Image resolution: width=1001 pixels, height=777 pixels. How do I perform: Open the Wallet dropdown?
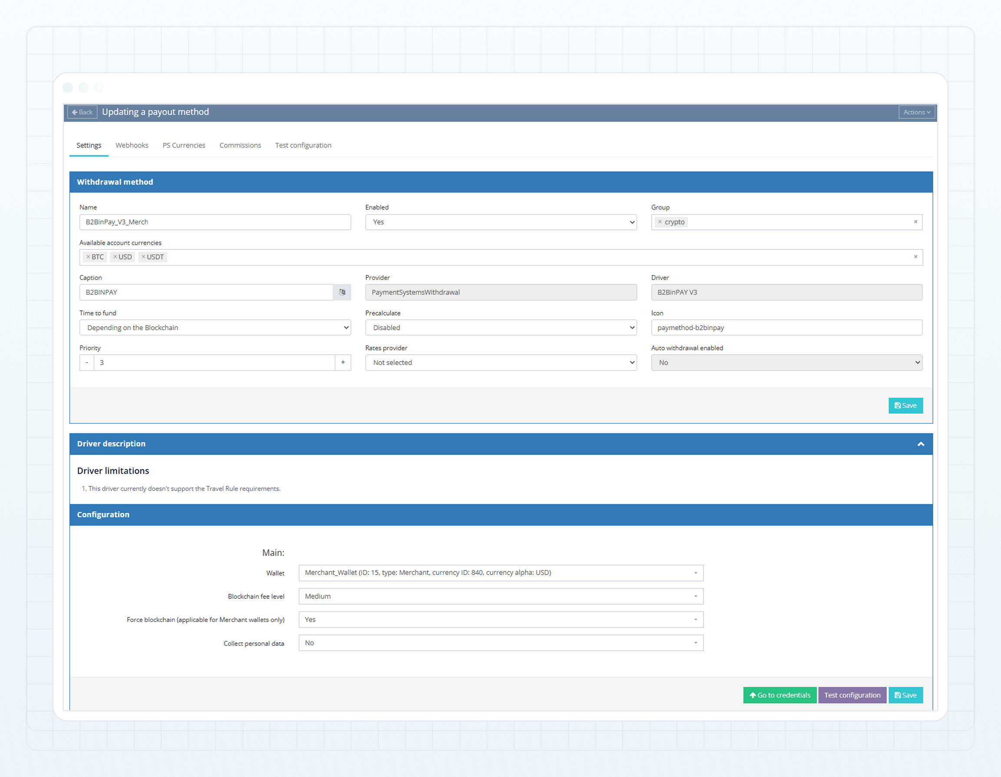click(500, 573)
